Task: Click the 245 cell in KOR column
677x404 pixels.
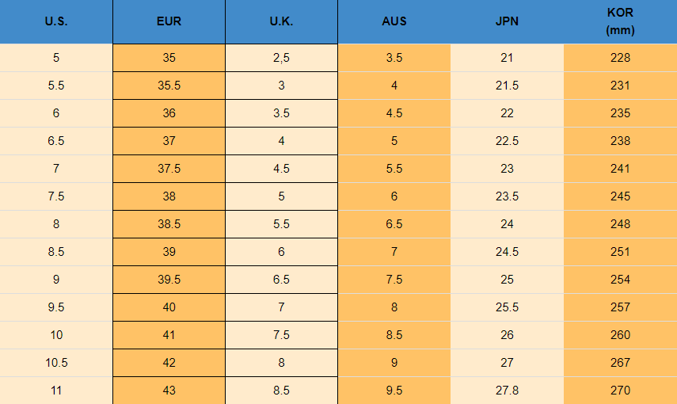Action: [620, 196]
